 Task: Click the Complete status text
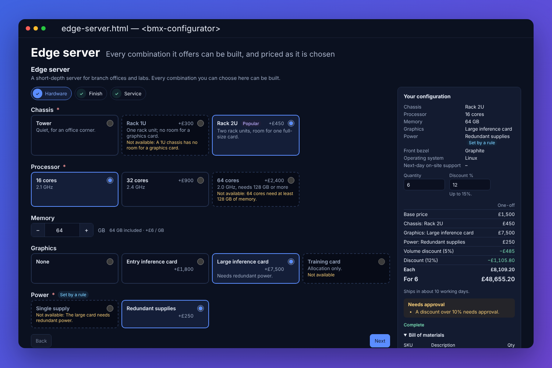(x=414, y=325)
